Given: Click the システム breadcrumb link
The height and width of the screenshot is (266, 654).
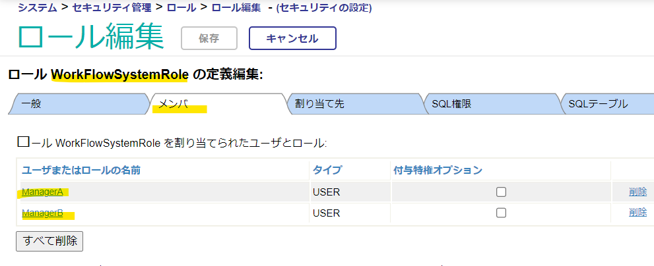Looking at the screenshot, I should pyautogui.click(x=38, y=8).
